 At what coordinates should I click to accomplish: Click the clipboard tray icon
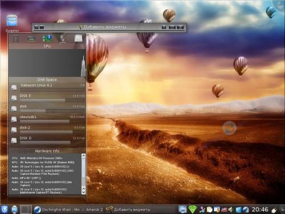point(209,209)
